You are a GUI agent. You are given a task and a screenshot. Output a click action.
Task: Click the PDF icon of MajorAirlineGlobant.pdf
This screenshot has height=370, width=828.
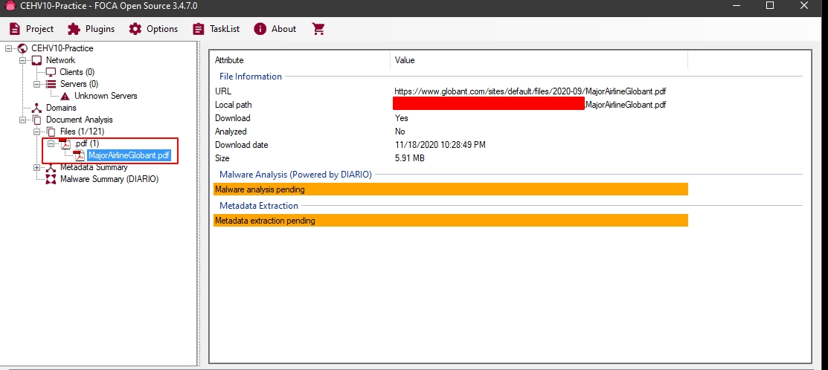[79, 155]
